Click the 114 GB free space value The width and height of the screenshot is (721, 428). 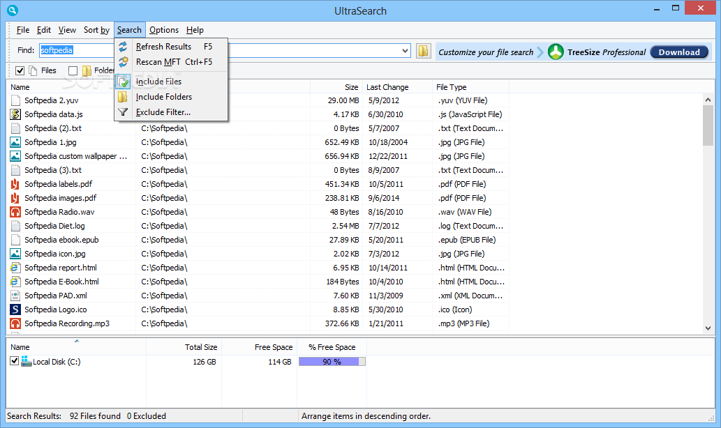pos(280,361)
